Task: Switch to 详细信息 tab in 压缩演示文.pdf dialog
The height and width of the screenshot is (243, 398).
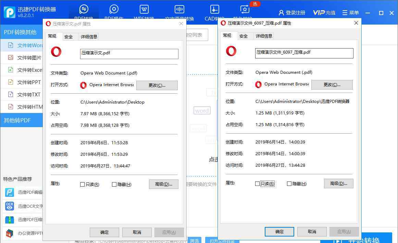Action: 89,37
